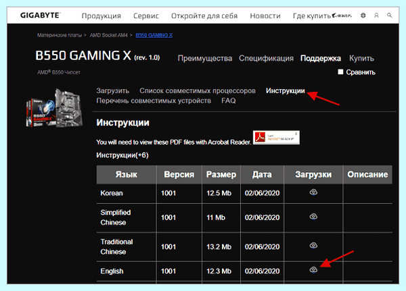Open the FAQ section
This screenshot has height=291, width=406.
coord(229,101)
